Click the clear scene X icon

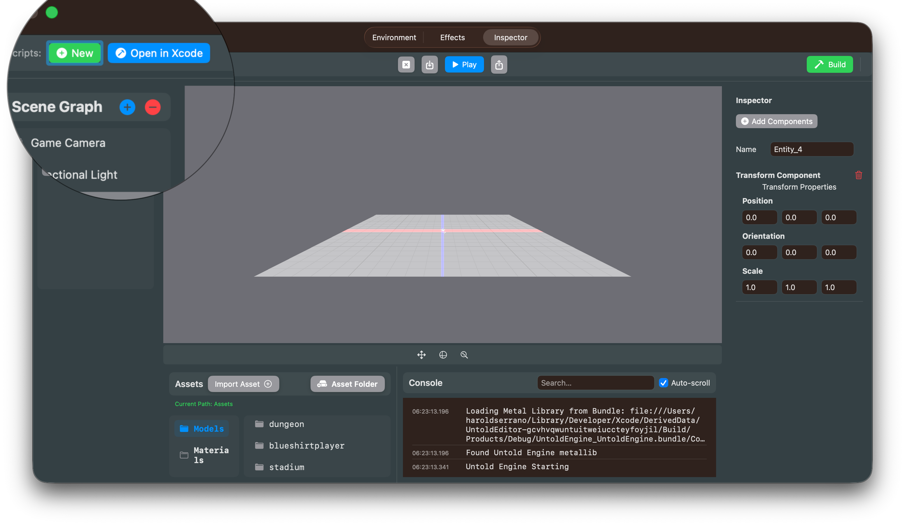[x=406, y=65]
